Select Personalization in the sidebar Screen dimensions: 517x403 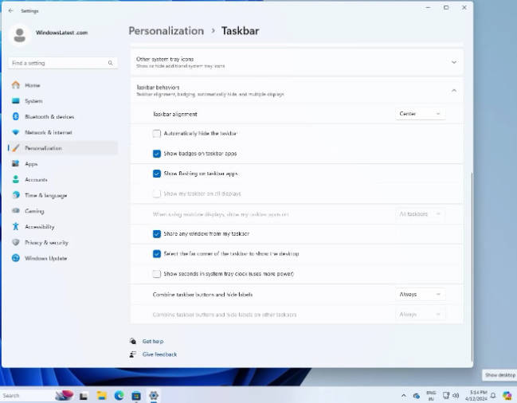pyautogui.click(x=63, y=148)
